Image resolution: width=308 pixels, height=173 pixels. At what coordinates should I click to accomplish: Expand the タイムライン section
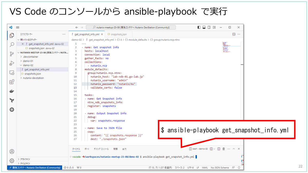click(x=42, y=163)
